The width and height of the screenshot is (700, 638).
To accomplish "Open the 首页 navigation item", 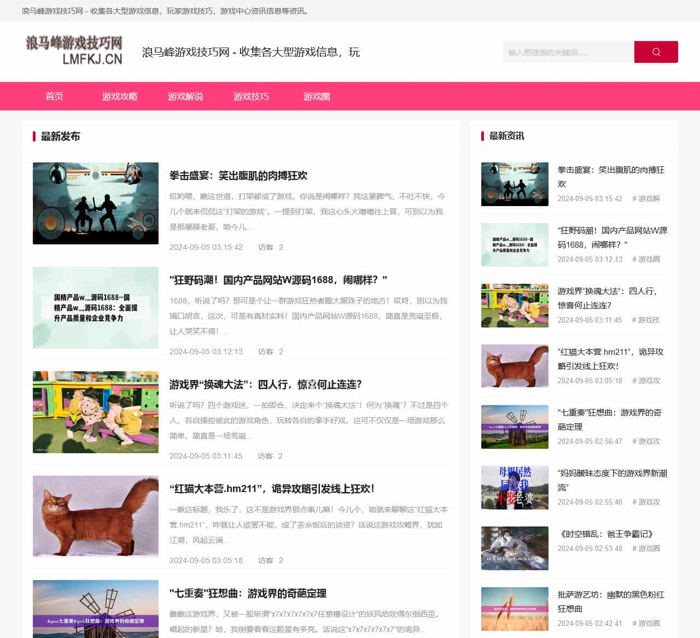I will click(x=54, y=96).
